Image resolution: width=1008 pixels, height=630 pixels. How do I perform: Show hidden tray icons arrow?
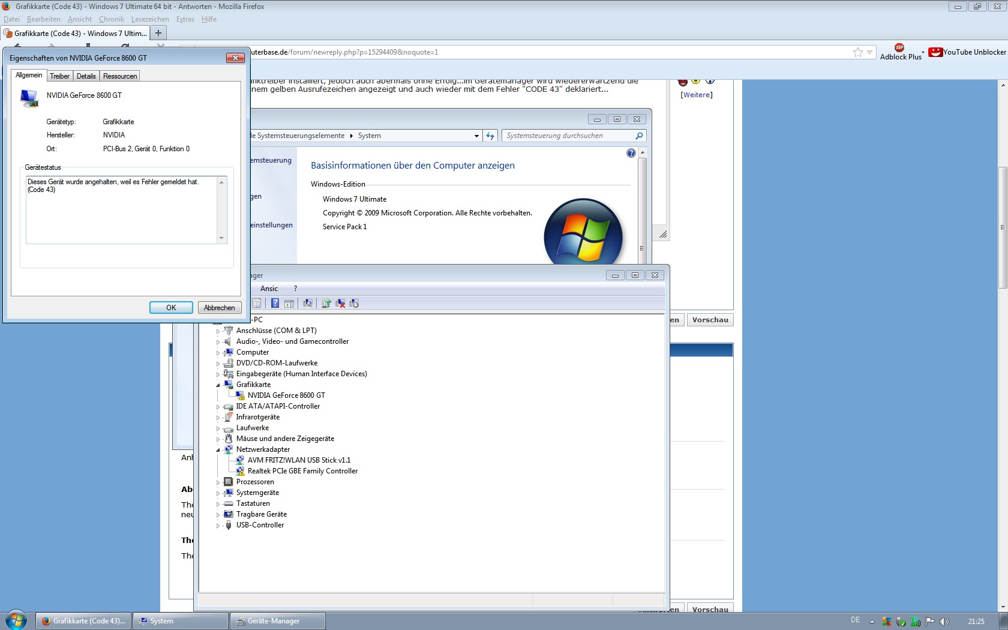point(872,622)
